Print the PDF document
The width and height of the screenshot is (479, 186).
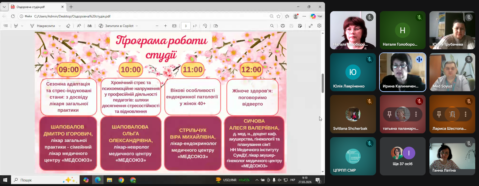(x=283, y=26)
